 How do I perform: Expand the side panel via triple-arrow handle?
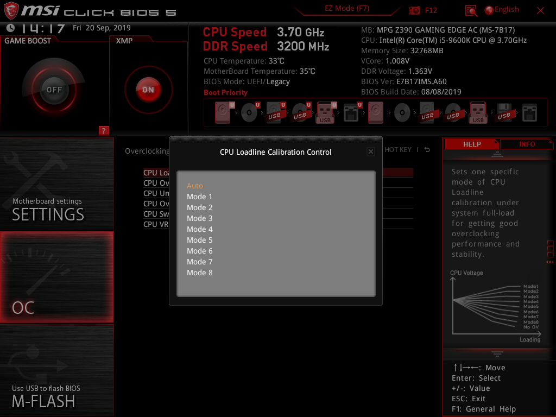click(x=549, y=262)
